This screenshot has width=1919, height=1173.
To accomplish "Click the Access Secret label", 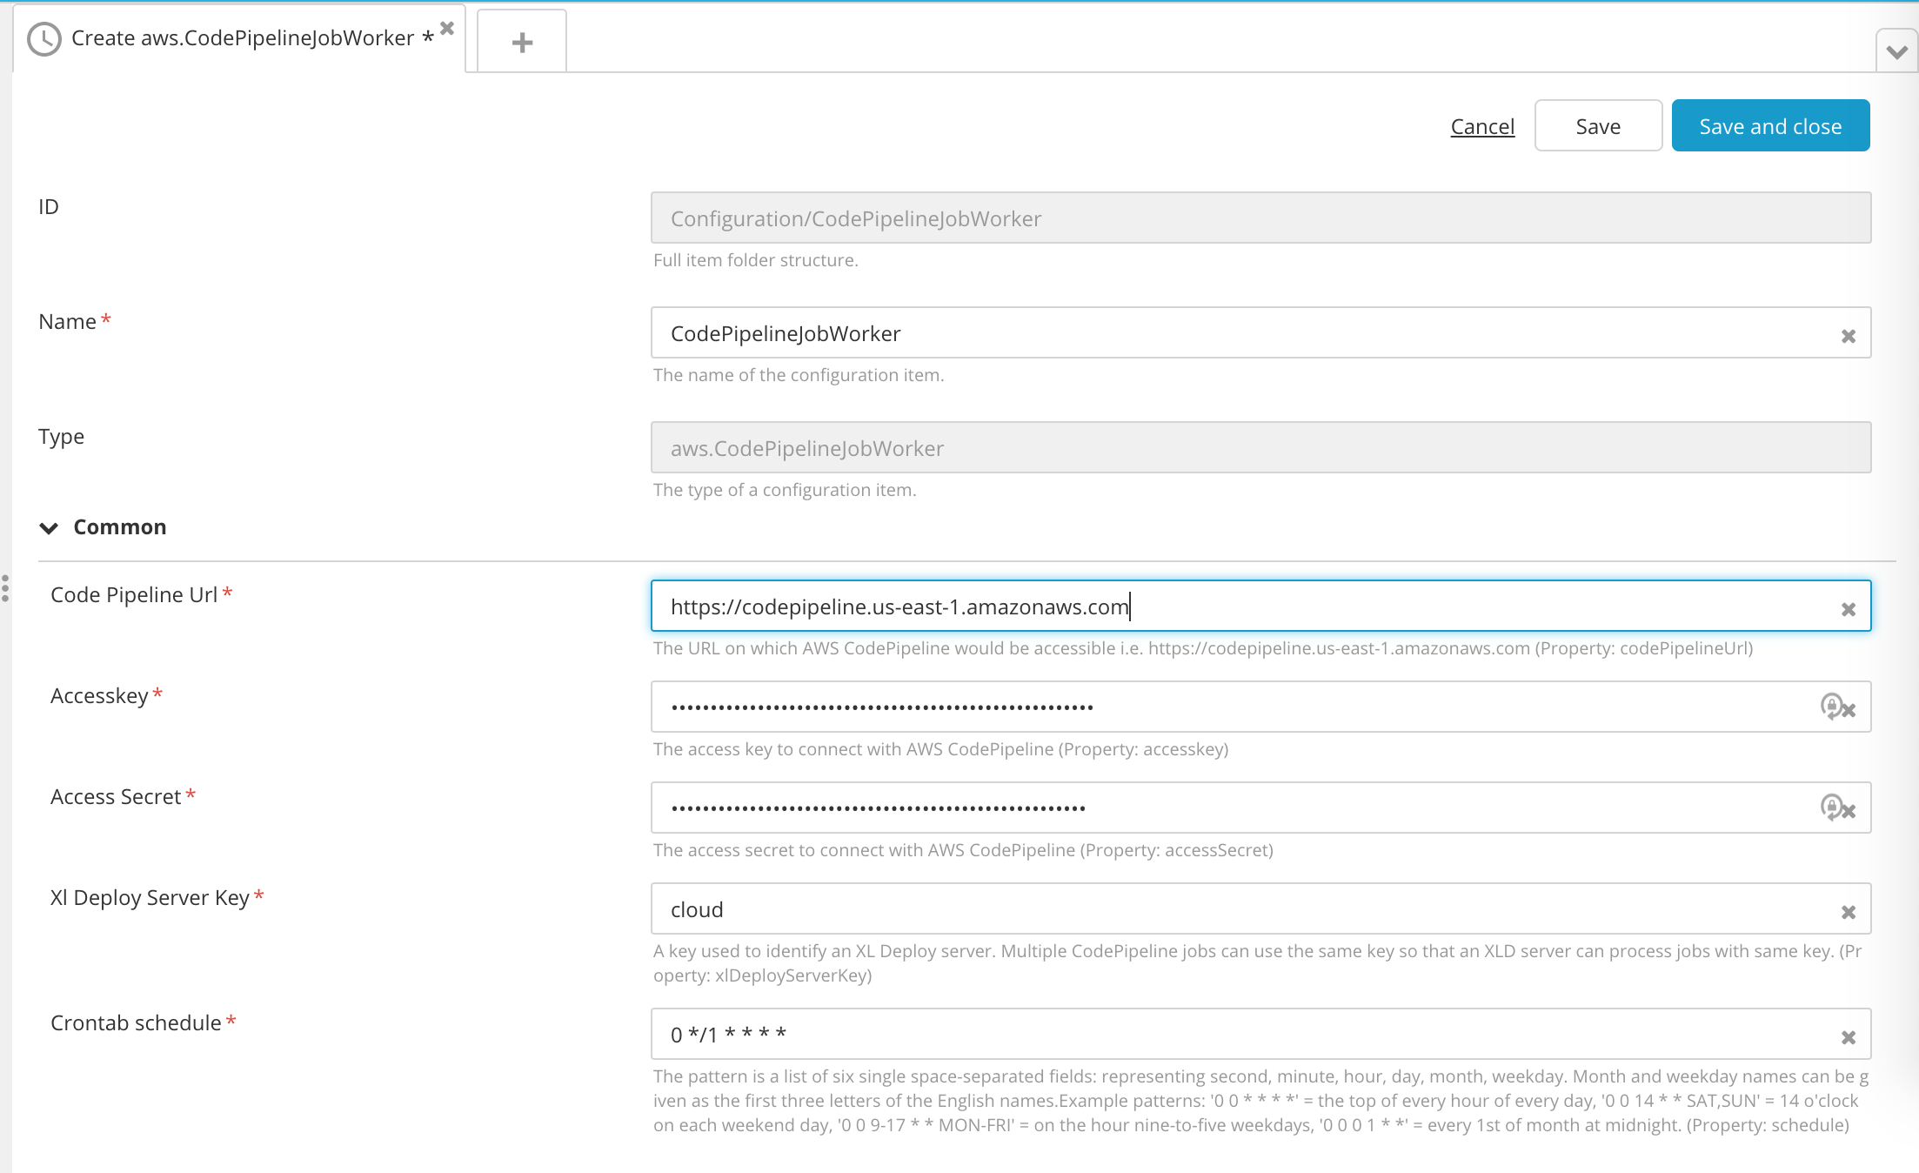I will [x=116, y=796].
